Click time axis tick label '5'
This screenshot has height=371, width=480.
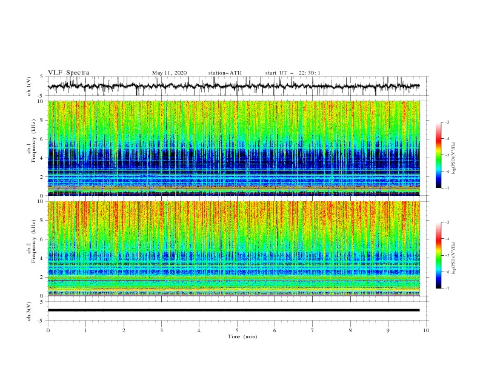(x=237, y=330)
